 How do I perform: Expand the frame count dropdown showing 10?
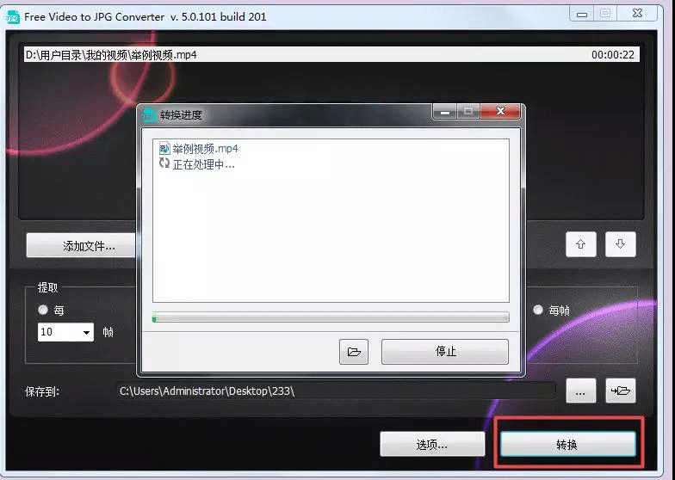[x=86, y=332]
